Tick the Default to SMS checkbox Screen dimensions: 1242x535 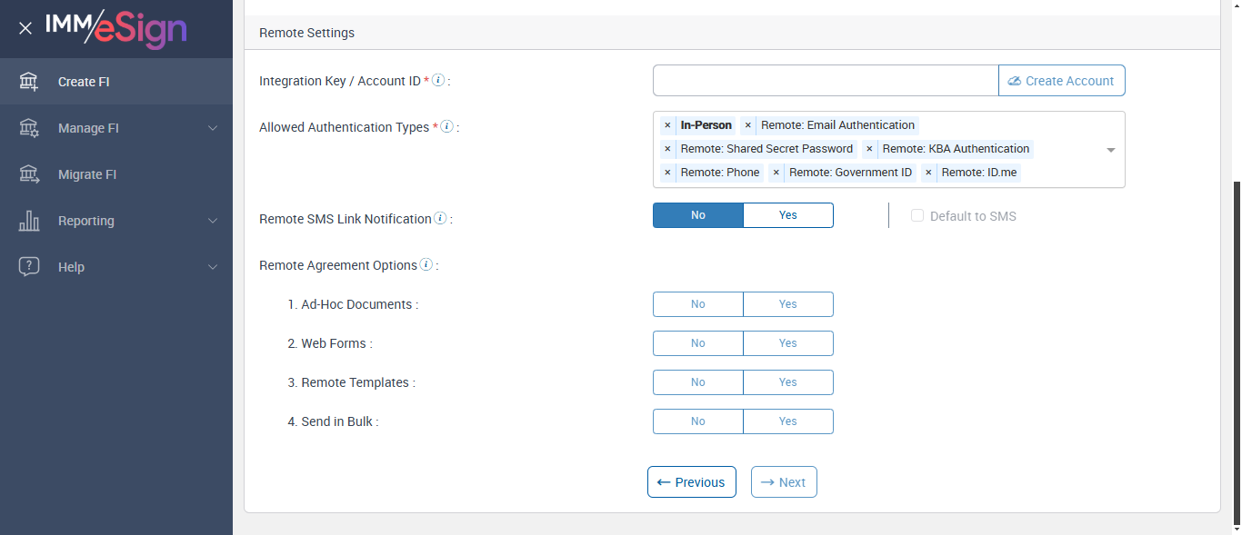pyautogui.click(x=917, y=216)
